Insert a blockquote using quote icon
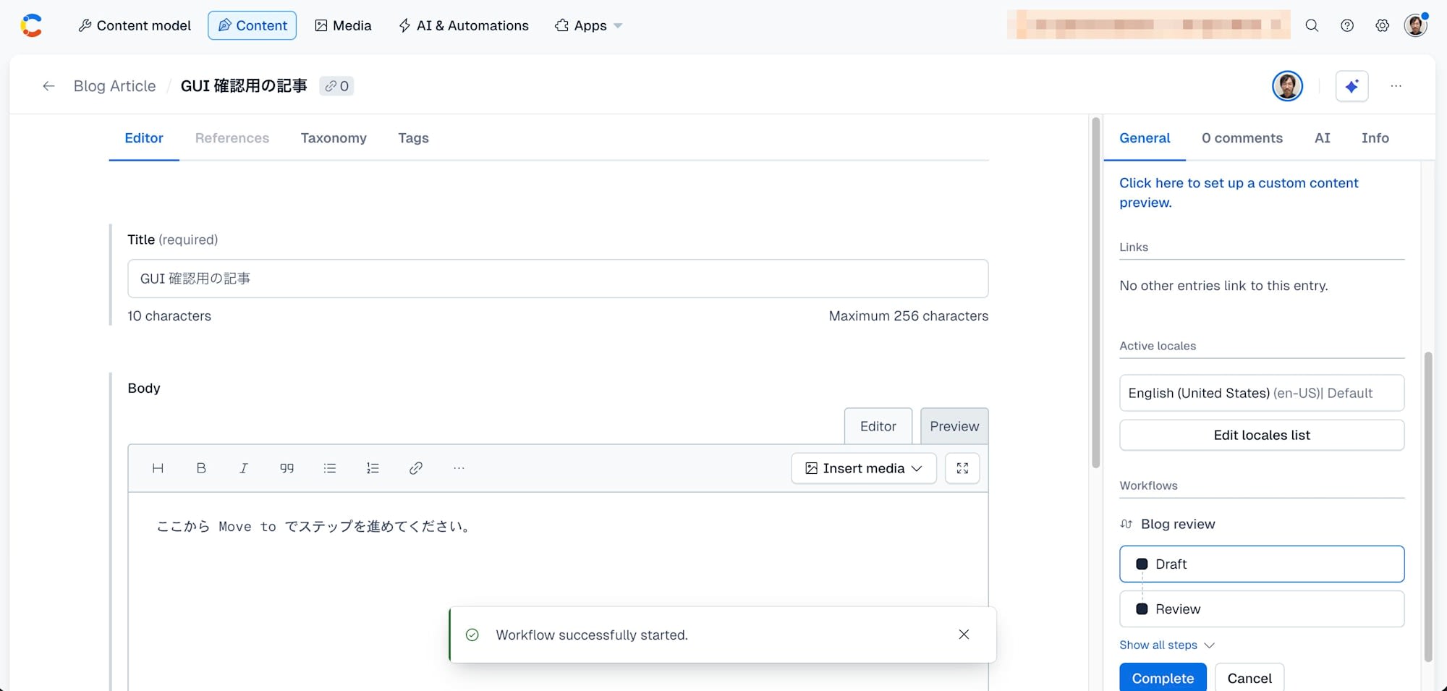Image resolution: width=1447 pixels, height=691 pixels. coord(287,468)
